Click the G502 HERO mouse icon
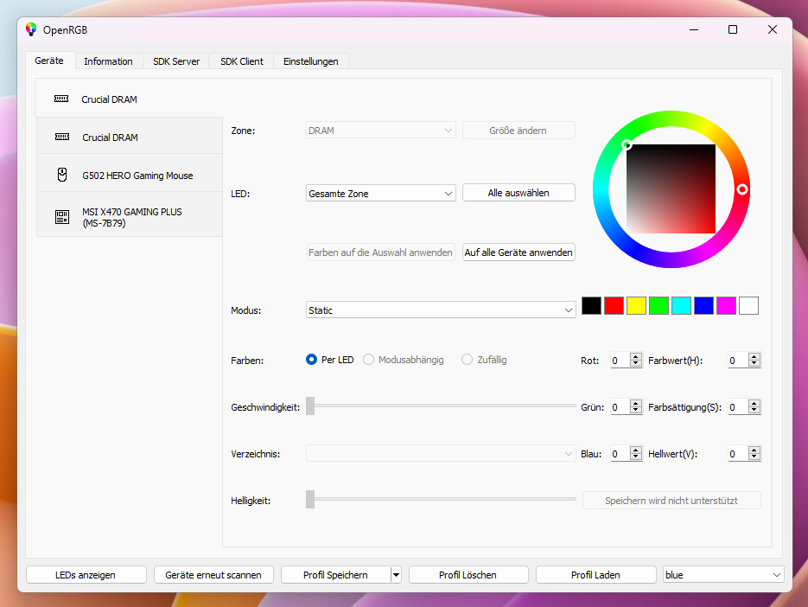Viewport: 808px width, 607px height. (62, 175)
